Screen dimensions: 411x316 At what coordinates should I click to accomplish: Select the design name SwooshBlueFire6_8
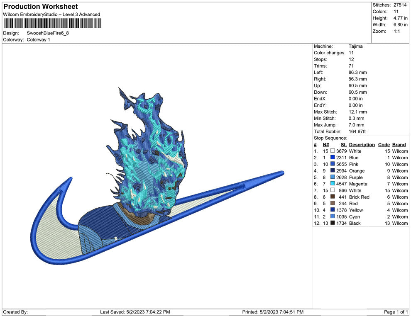(48, 33)
